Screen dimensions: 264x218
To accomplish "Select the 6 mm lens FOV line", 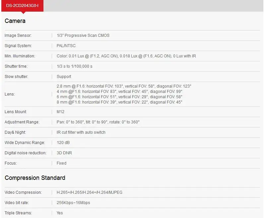I will pos(119,97).
